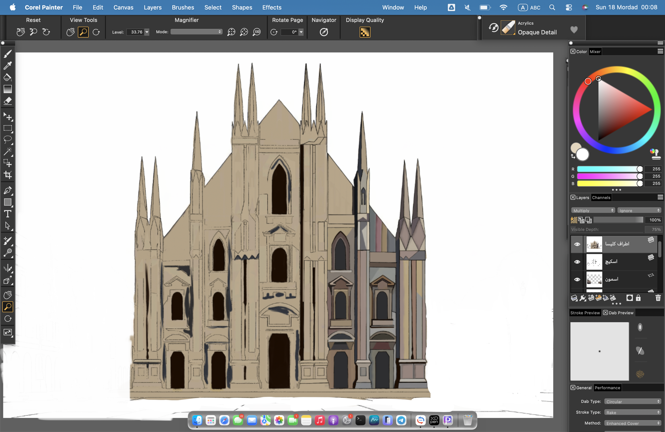Open the Effects menu
Viewport: 665px width, 432px height.
pos(272,7)
